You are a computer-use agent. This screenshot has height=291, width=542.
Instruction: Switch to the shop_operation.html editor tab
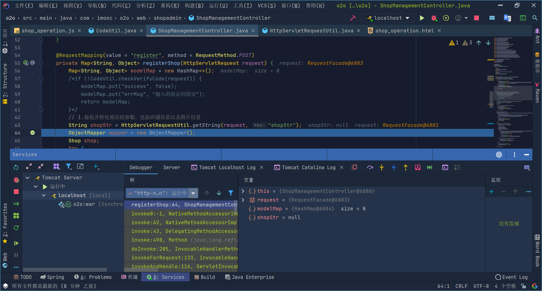pyautogui.click(x=404, y=31)
